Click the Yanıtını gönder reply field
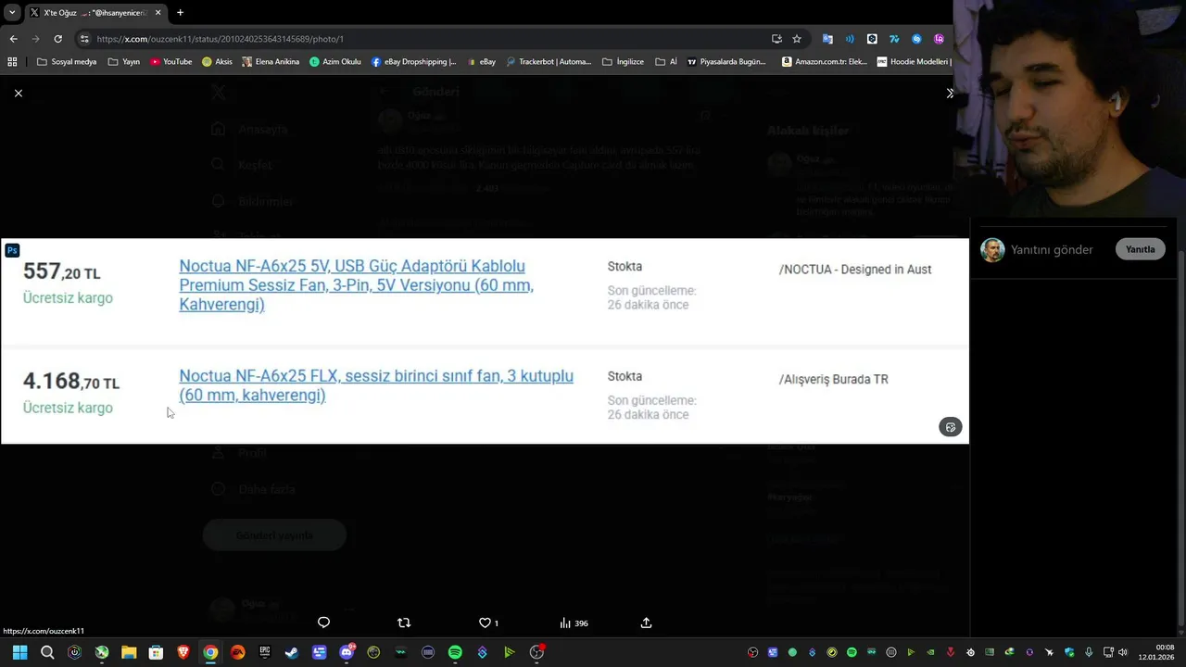The width and height of the screenshot is (1186, 667). (1052, 249)
